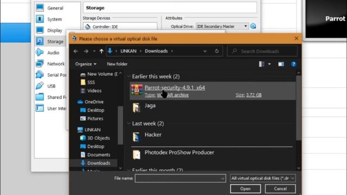Open the User Interface settings category
This screenshot has height=195, width=347.
point(56,108)
